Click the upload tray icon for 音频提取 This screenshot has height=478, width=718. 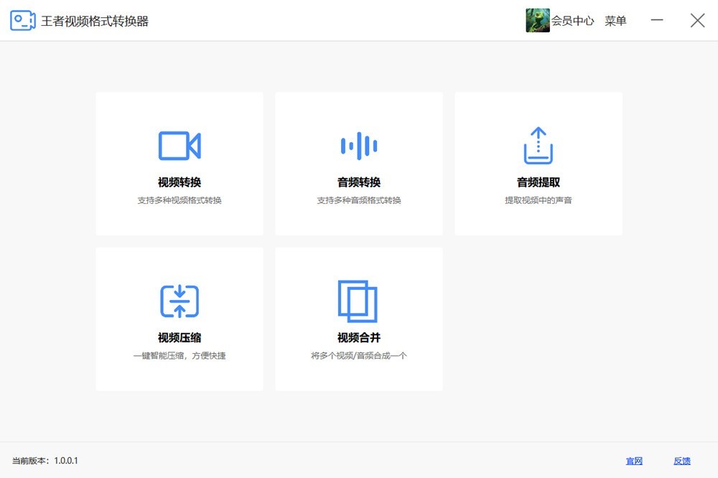pyautogui.click(x=538, y=146)
